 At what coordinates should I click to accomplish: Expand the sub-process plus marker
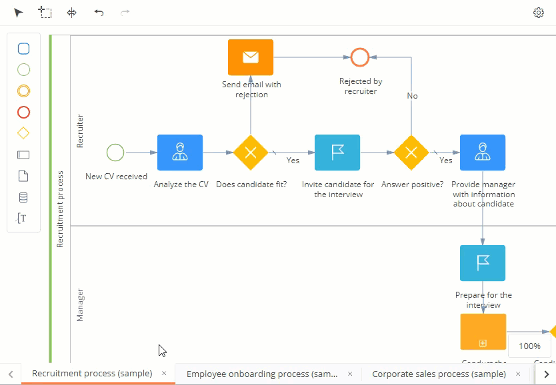pyautogui.click(x=483, y=343)
